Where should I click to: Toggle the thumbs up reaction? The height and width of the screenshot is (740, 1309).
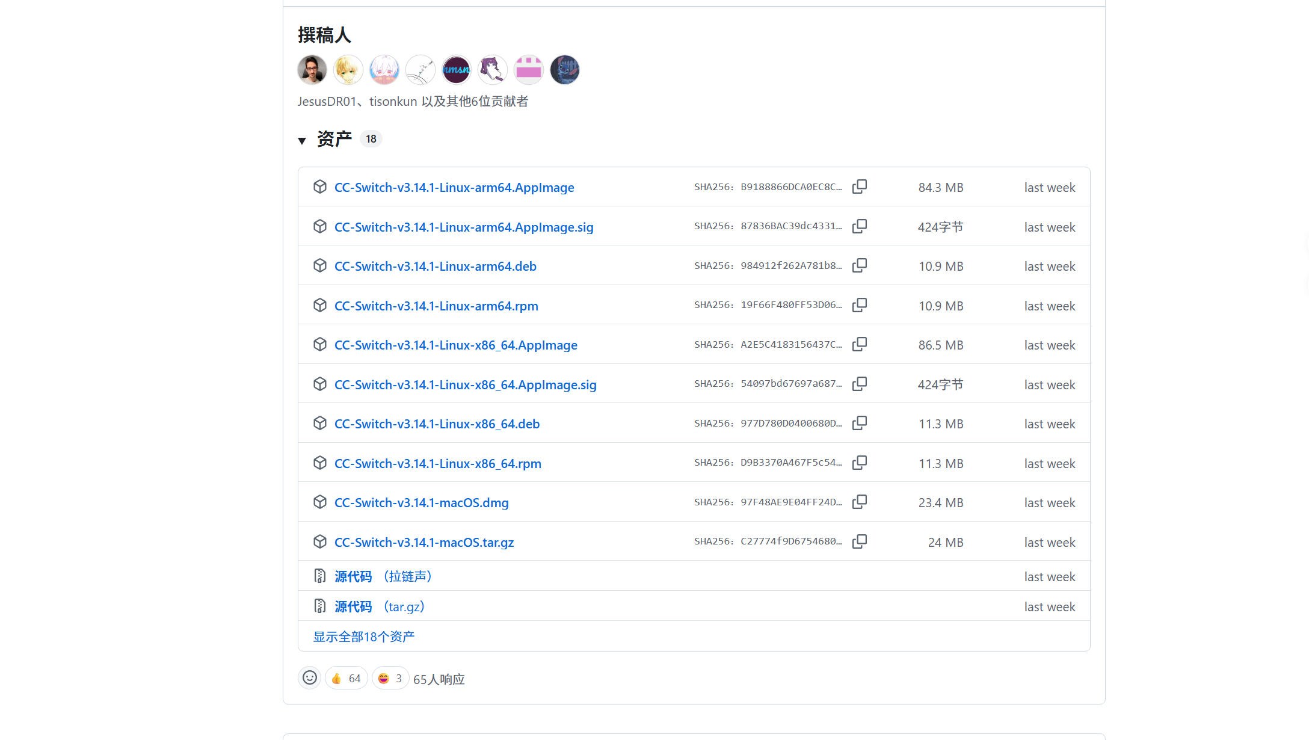click(346, 679)
